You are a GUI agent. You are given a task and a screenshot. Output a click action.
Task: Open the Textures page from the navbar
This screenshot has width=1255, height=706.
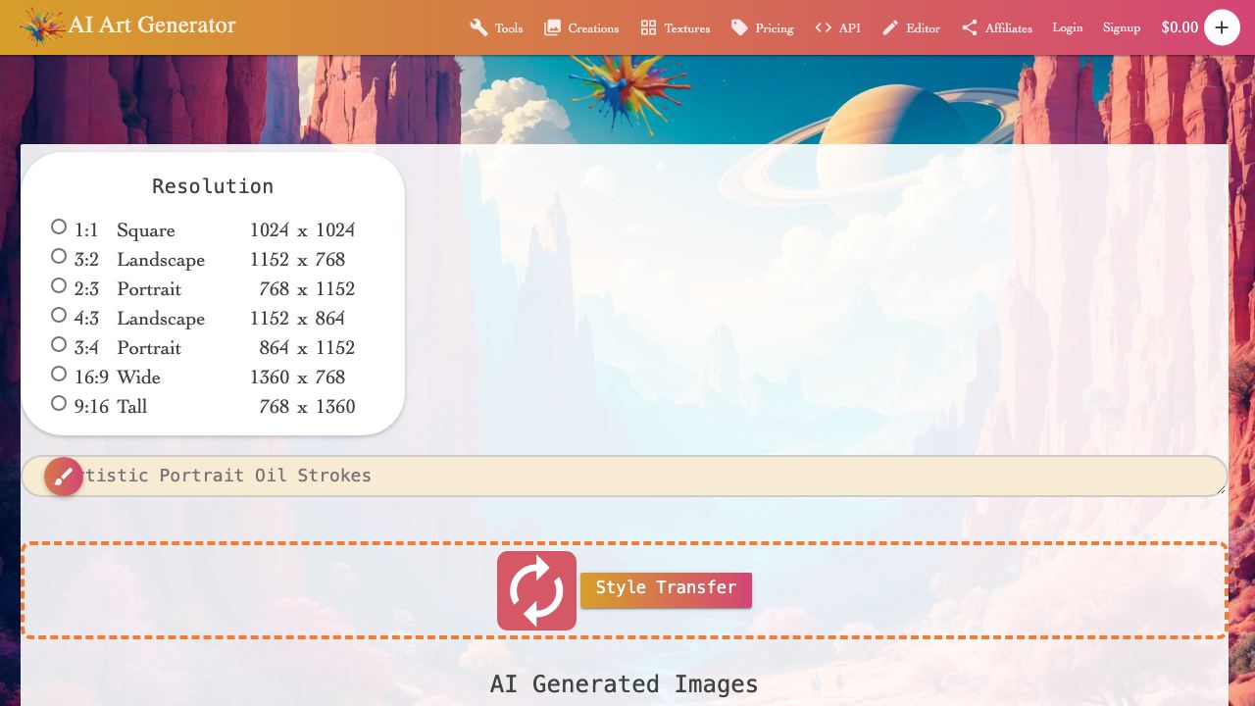(x=675, y=27)
